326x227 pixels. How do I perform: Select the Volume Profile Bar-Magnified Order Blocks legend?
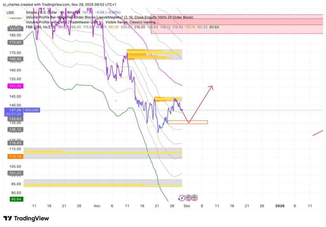[x=109, y=17]
